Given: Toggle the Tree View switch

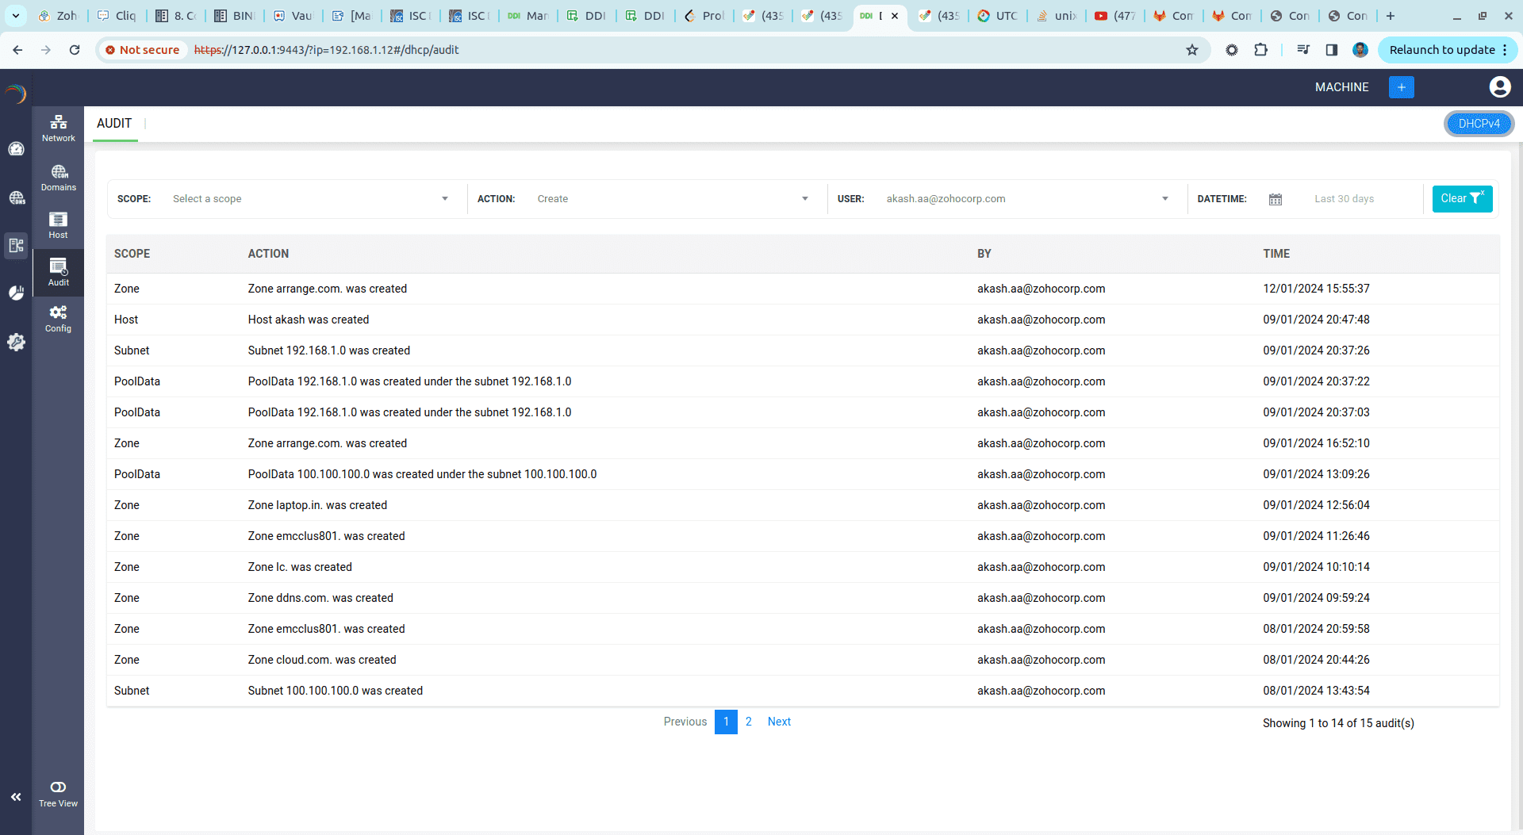Looking at the screenshot, I should (x=58, y=787).
